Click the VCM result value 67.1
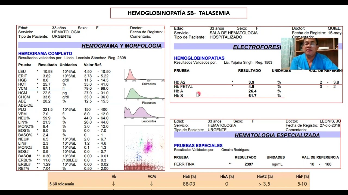Image resolution: width=348 pixels, height=195 pixels. point(46,89)
